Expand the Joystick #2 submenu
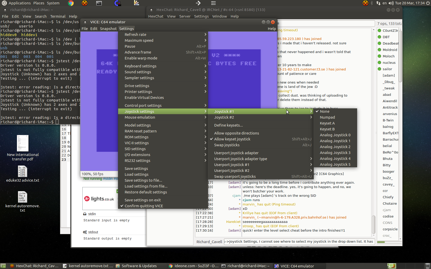This screenshot has height=269, width=431. (x=261, y=117)
